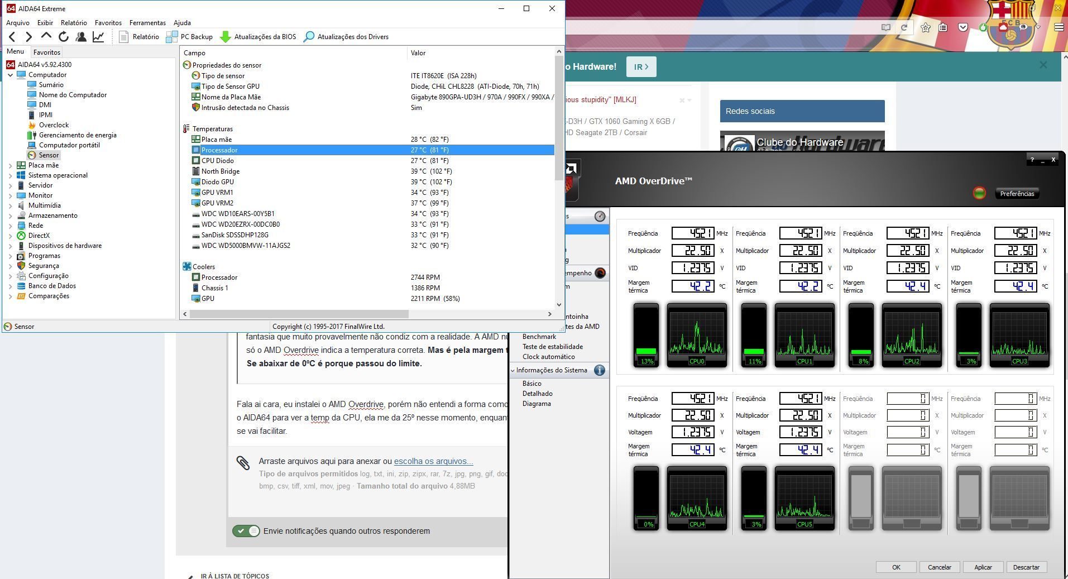The image size is (1068, 579).
Task: Select Overclock in the tree
Action: point(54,125)
